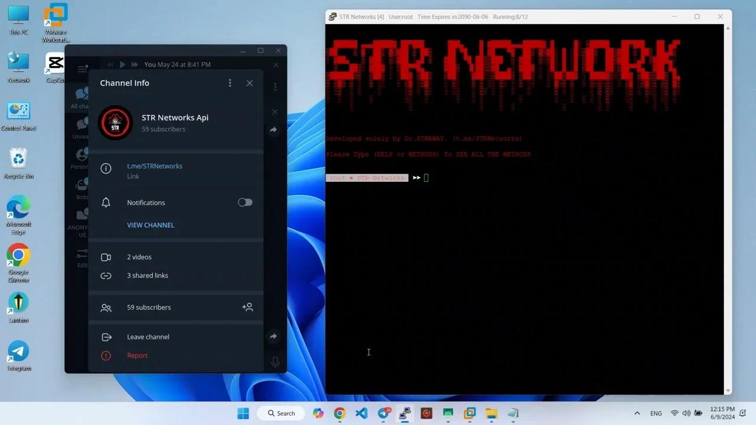
Task: Click the add subscribers icon
Action: (x=247, y=307)
